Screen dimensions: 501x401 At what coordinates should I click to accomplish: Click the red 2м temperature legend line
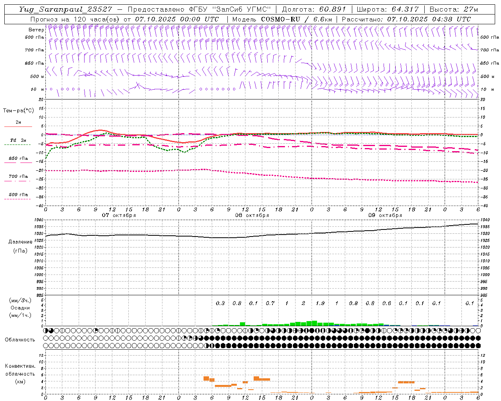point(18,126)
